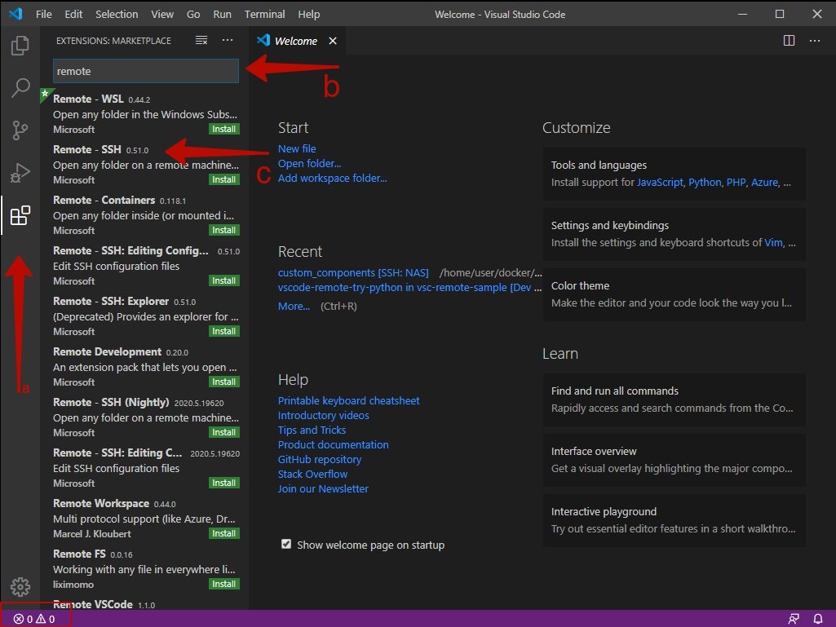836x627 pixels.
Task: Open the Interface overview card
Action: coord(674,460)
